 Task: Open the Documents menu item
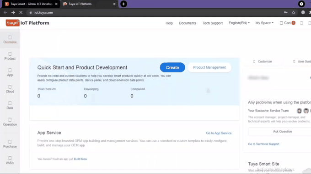pos(188,23)
